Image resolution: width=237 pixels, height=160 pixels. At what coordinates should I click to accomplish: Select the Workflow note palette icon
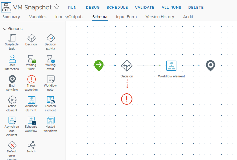[x=50, y=80]
